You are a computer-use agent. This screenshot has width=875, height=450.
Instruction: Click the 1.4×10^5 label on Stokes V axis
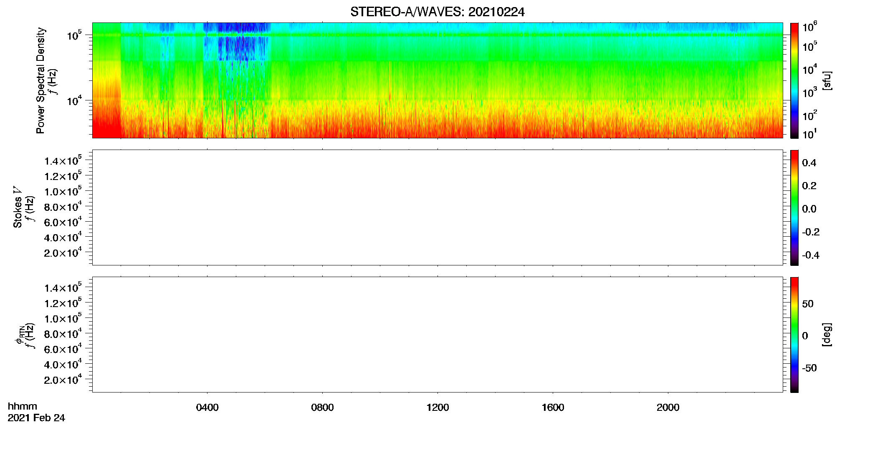(x=63, y=160)
